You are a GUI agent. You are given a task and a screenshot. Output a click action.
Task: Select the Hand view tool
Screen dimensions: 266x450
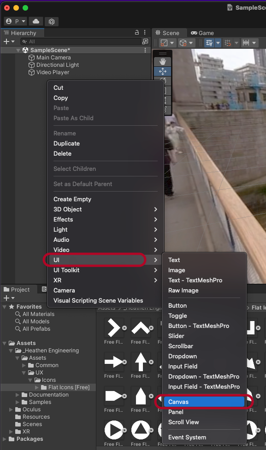pyautogui.click(x=163, y=61)
